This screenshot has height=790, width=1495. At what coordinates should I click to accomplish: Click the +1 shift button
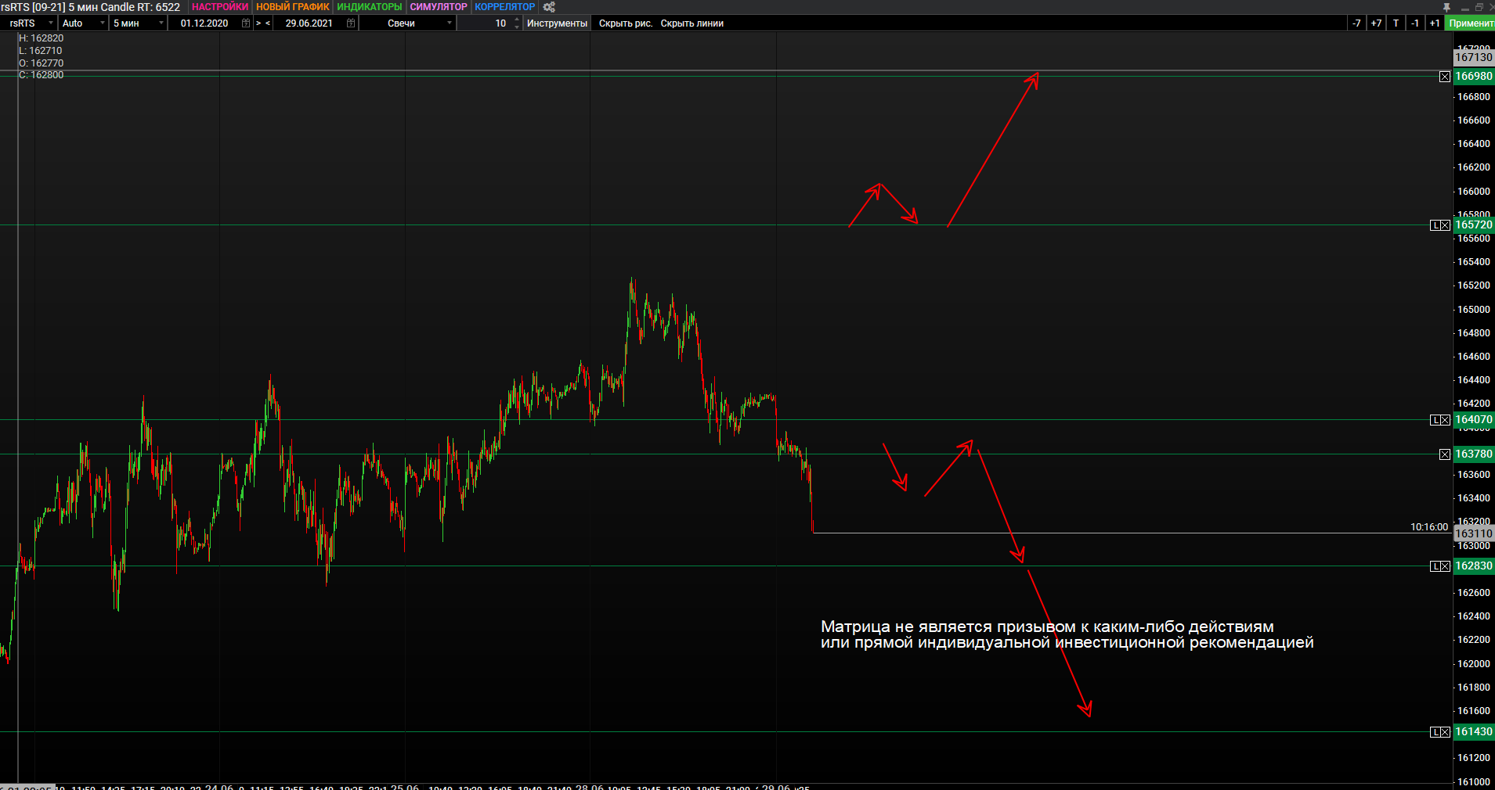click(1434, 23)
